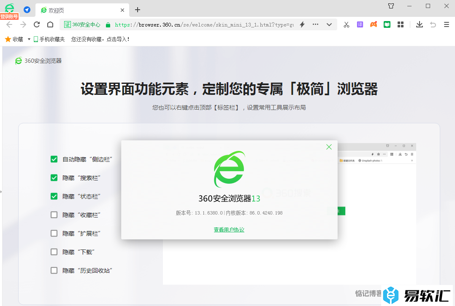
Task: Open 手机收藏夹 bookmark button
Action: pos(49,39)
